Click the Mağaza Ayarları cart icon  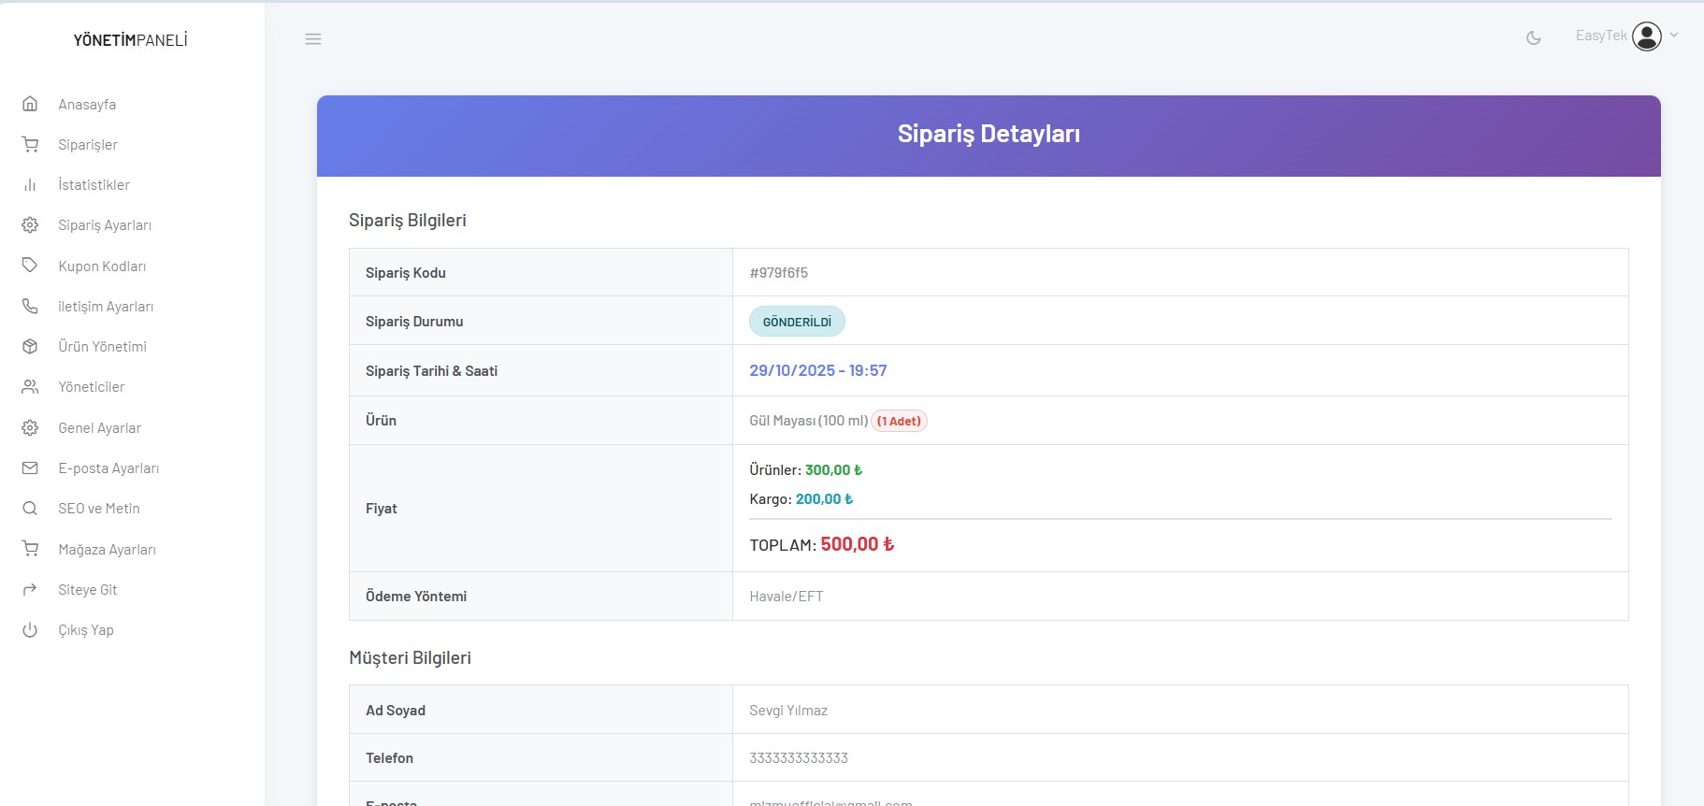click(30, 549)
